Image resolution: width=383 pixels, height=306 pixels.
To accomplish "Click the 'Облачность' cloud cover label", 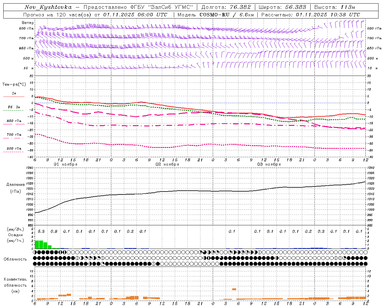I will click(x=15, y=259).
